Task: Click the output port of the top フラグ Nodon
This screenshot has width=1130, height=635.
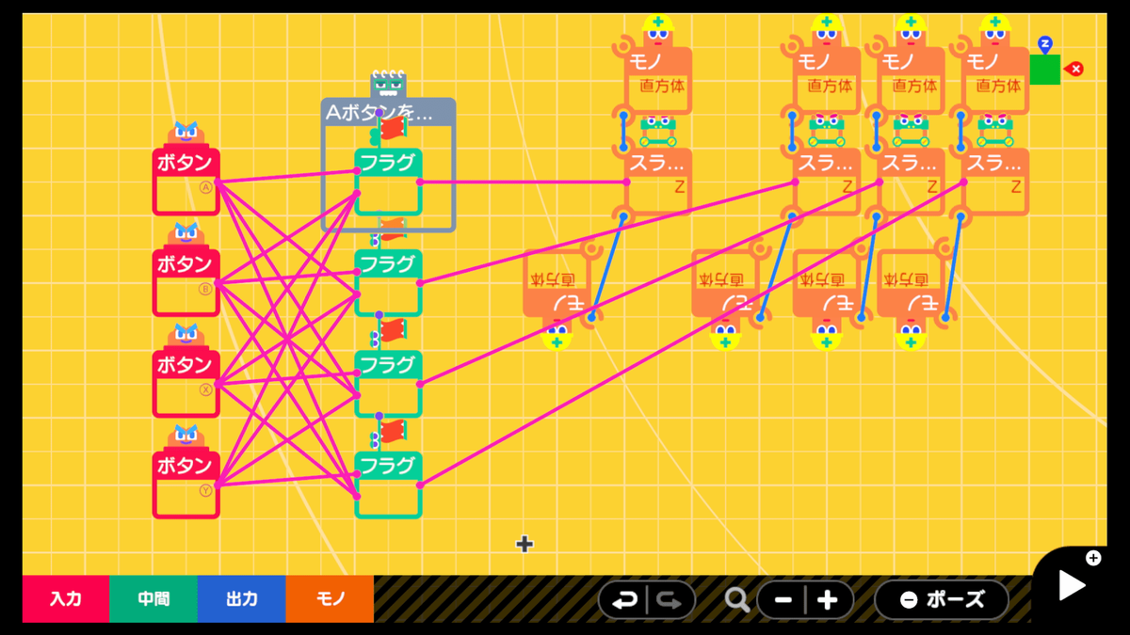Action: click(419, 182)
